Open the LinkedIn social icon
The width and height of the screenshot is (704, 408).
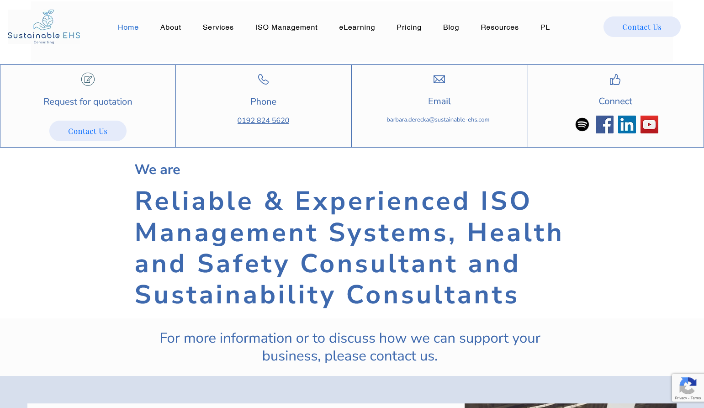(x=627, y=124)
